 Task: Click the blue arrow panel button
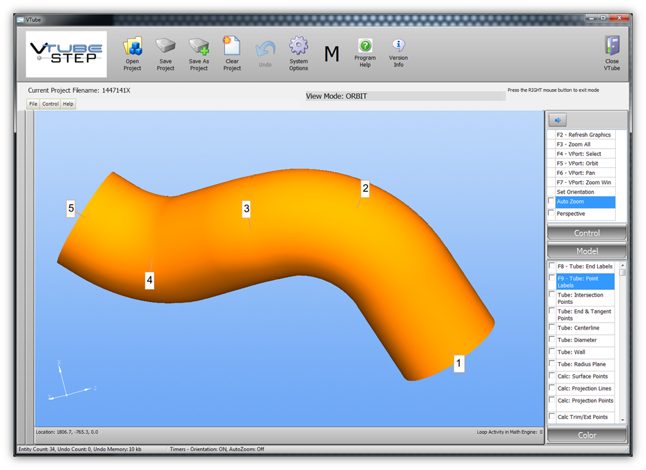tap(558, 120)
